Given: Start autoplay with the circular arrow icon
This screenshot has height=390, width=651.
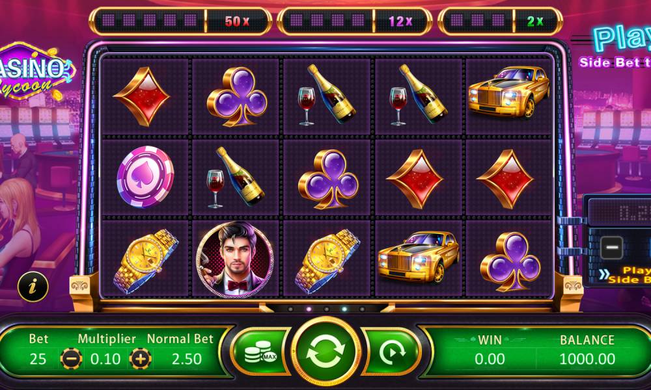Looking at the screenshot, I should (391, 352).
